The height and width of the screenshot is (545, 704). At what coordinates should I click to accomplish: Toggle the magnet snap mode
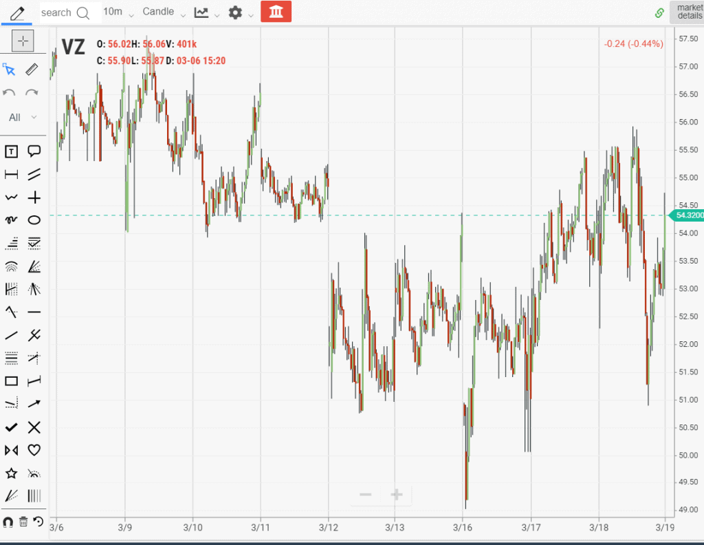click(8, 522)
